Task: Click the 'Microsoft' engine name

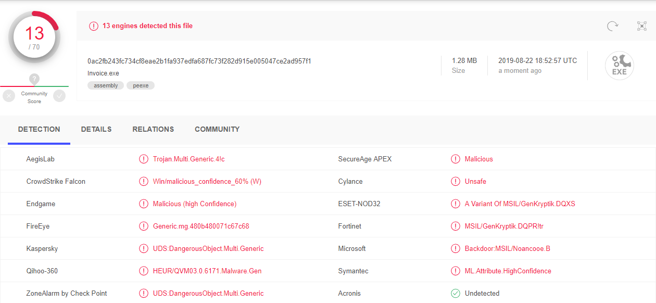Action: 352,249
